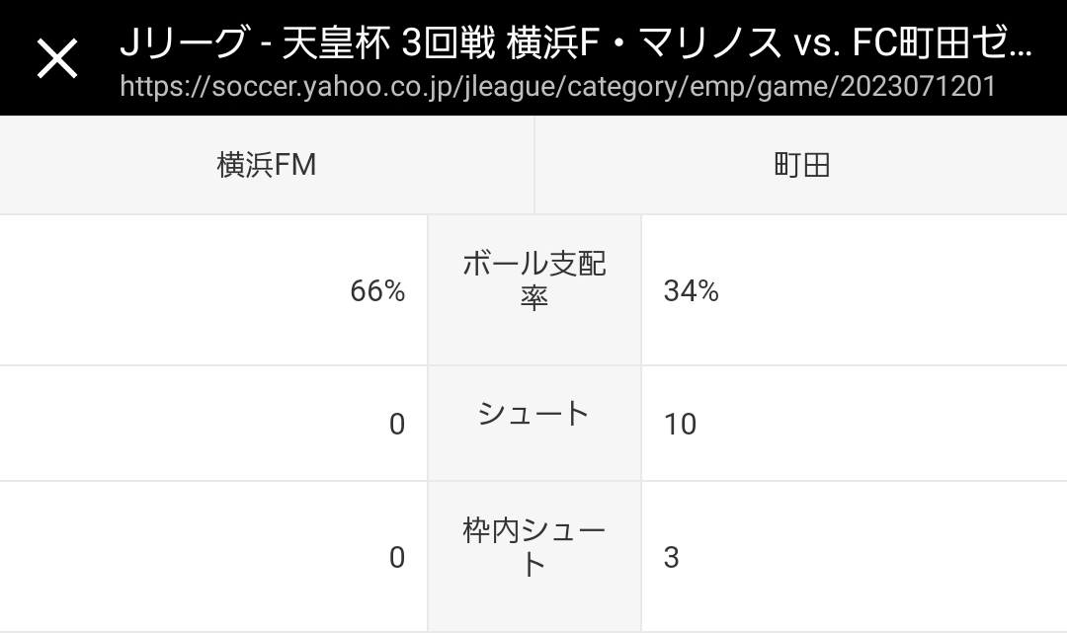Tap the ボール支配率 stat label
This screenshot has width=1067, height=633.
[x=533, y=280]
